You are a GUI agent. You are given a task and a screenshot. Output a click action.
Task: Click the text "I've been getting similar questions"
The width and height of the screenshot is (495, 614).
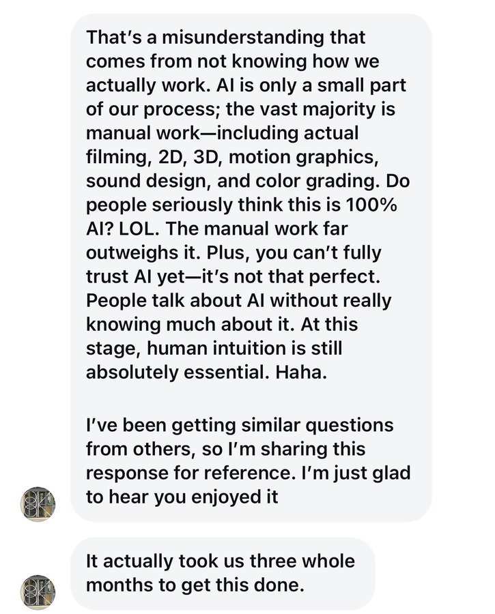(x=240, y=425)
